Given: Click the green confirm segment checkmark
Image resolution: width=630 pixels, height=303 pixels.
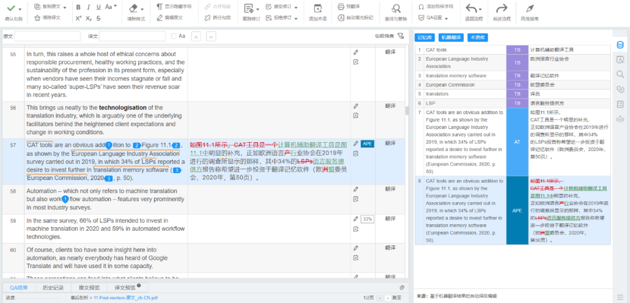Looking at the screenshot, I should pyautogui.click(x=11, y=8).
